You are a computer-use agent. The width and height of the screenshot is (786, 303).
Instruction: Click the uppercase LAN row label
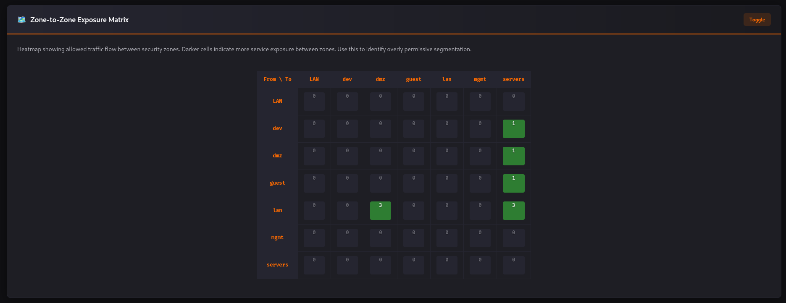(x=277, y=101)
